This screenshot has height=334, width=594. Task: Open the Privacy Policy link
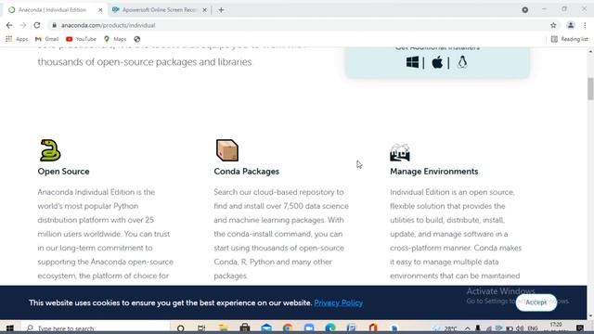tap(338, 303)
